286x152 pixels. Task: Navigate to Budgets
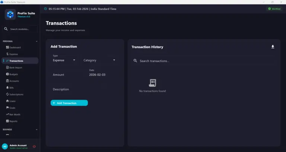point(20,74)
